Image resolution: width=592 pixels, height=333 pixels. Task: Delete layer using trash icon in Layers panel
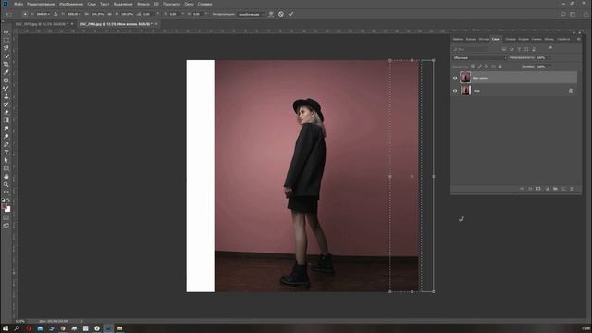coord(572,189)
